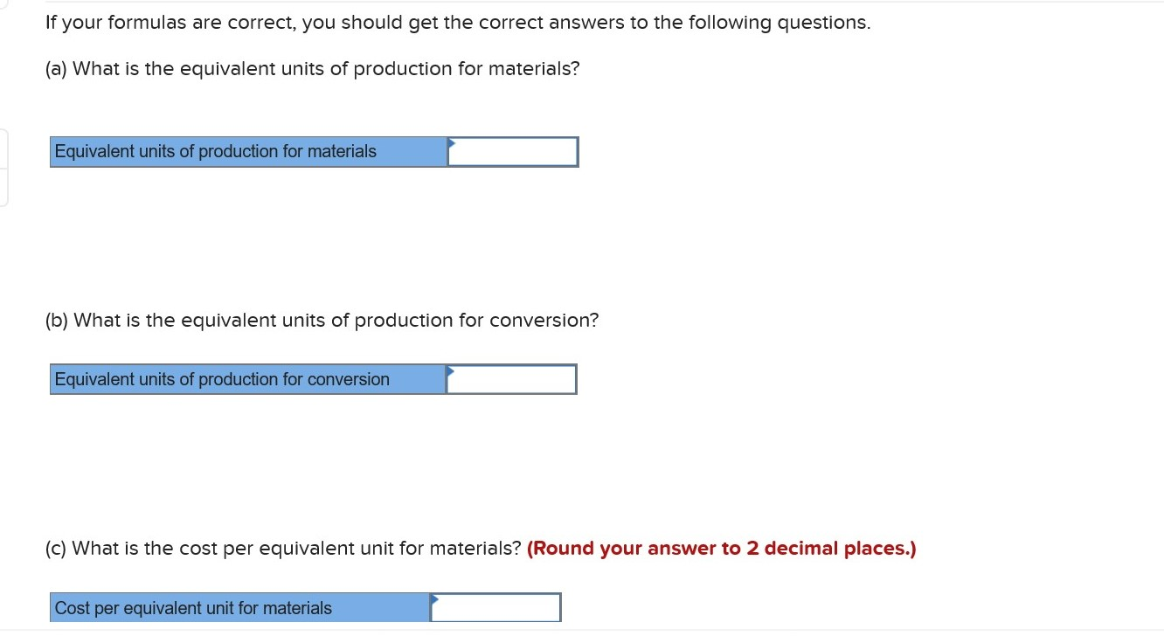Click the 'If your formulas are correct' sentence
This screenshot has height=636, width=1164.
click(458, 22)
